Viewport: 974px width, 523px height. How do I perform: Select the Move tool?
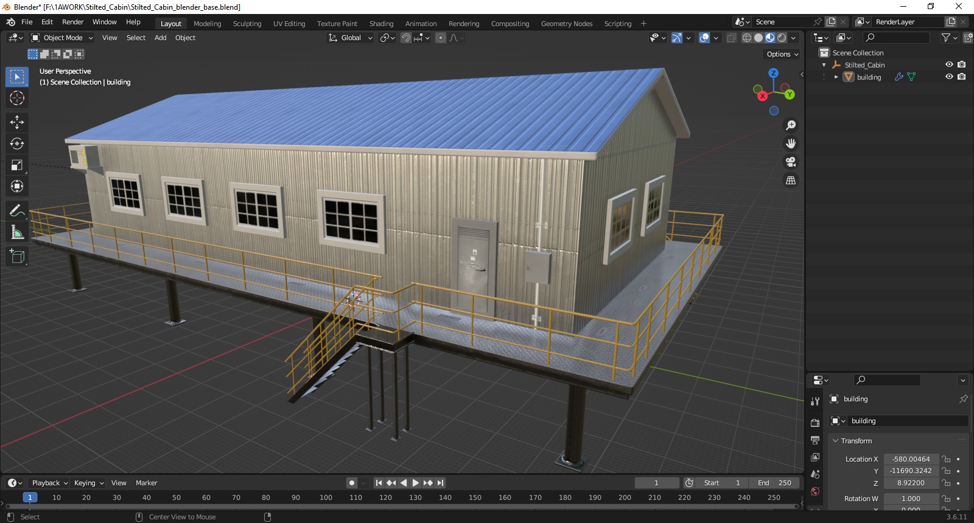tap(17, 122)
